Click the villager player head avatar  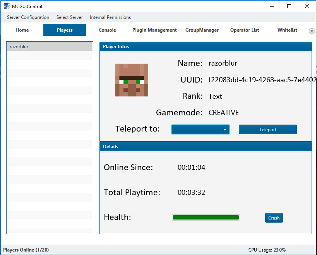click(x=132, y=80)
